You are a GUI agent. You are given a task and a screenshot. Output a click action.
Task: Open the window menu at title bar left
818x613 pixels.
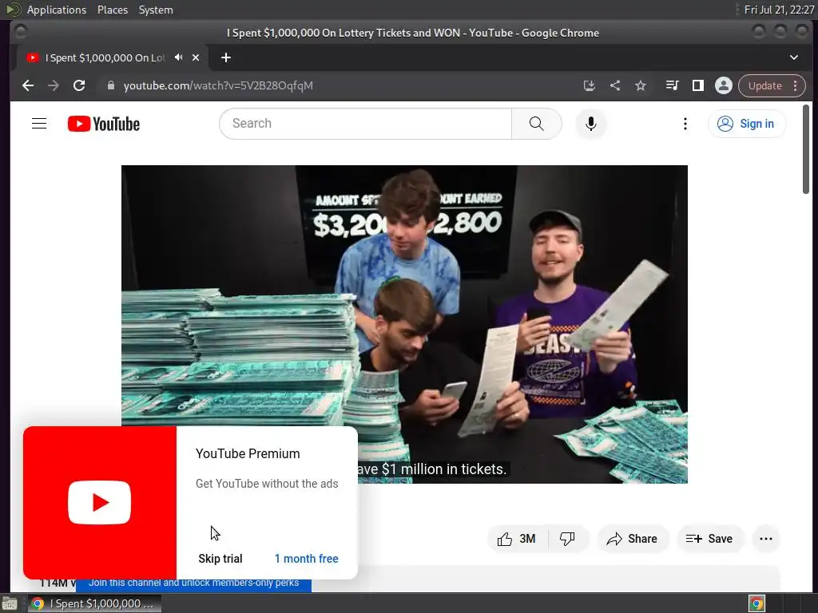(x=20, y=32)
